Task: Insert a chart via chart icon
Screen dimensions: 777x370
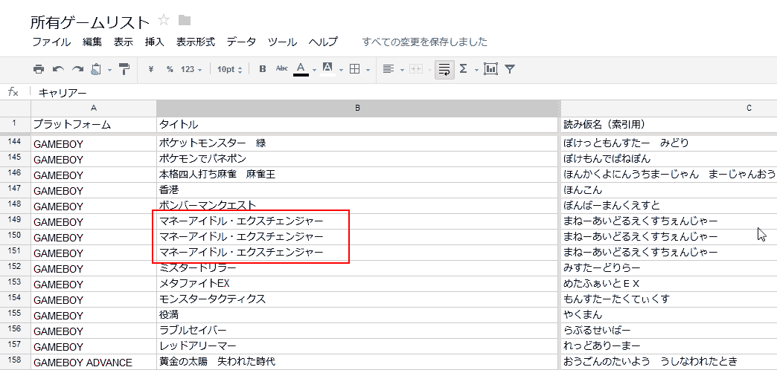Action: pos(490,69)
